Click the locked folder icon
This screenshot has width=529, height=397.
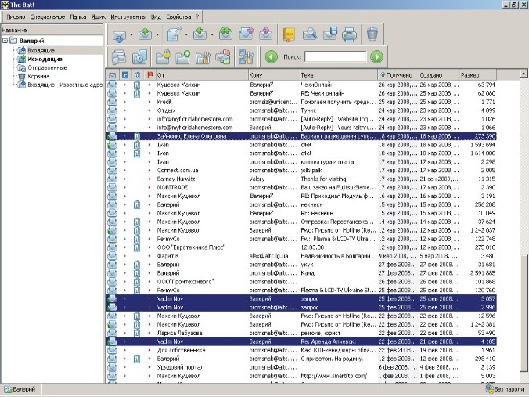pos(163,57)
